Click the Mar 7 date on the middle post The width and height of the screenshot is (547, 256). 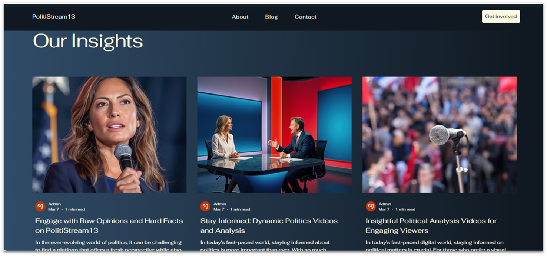[218, 209]
